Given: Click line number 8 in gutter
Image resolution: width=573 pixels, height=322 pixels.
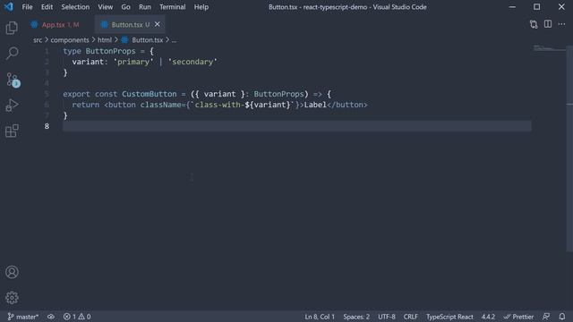Looking at the screenshot, I should pyautogui.click(x=47, y=126).
